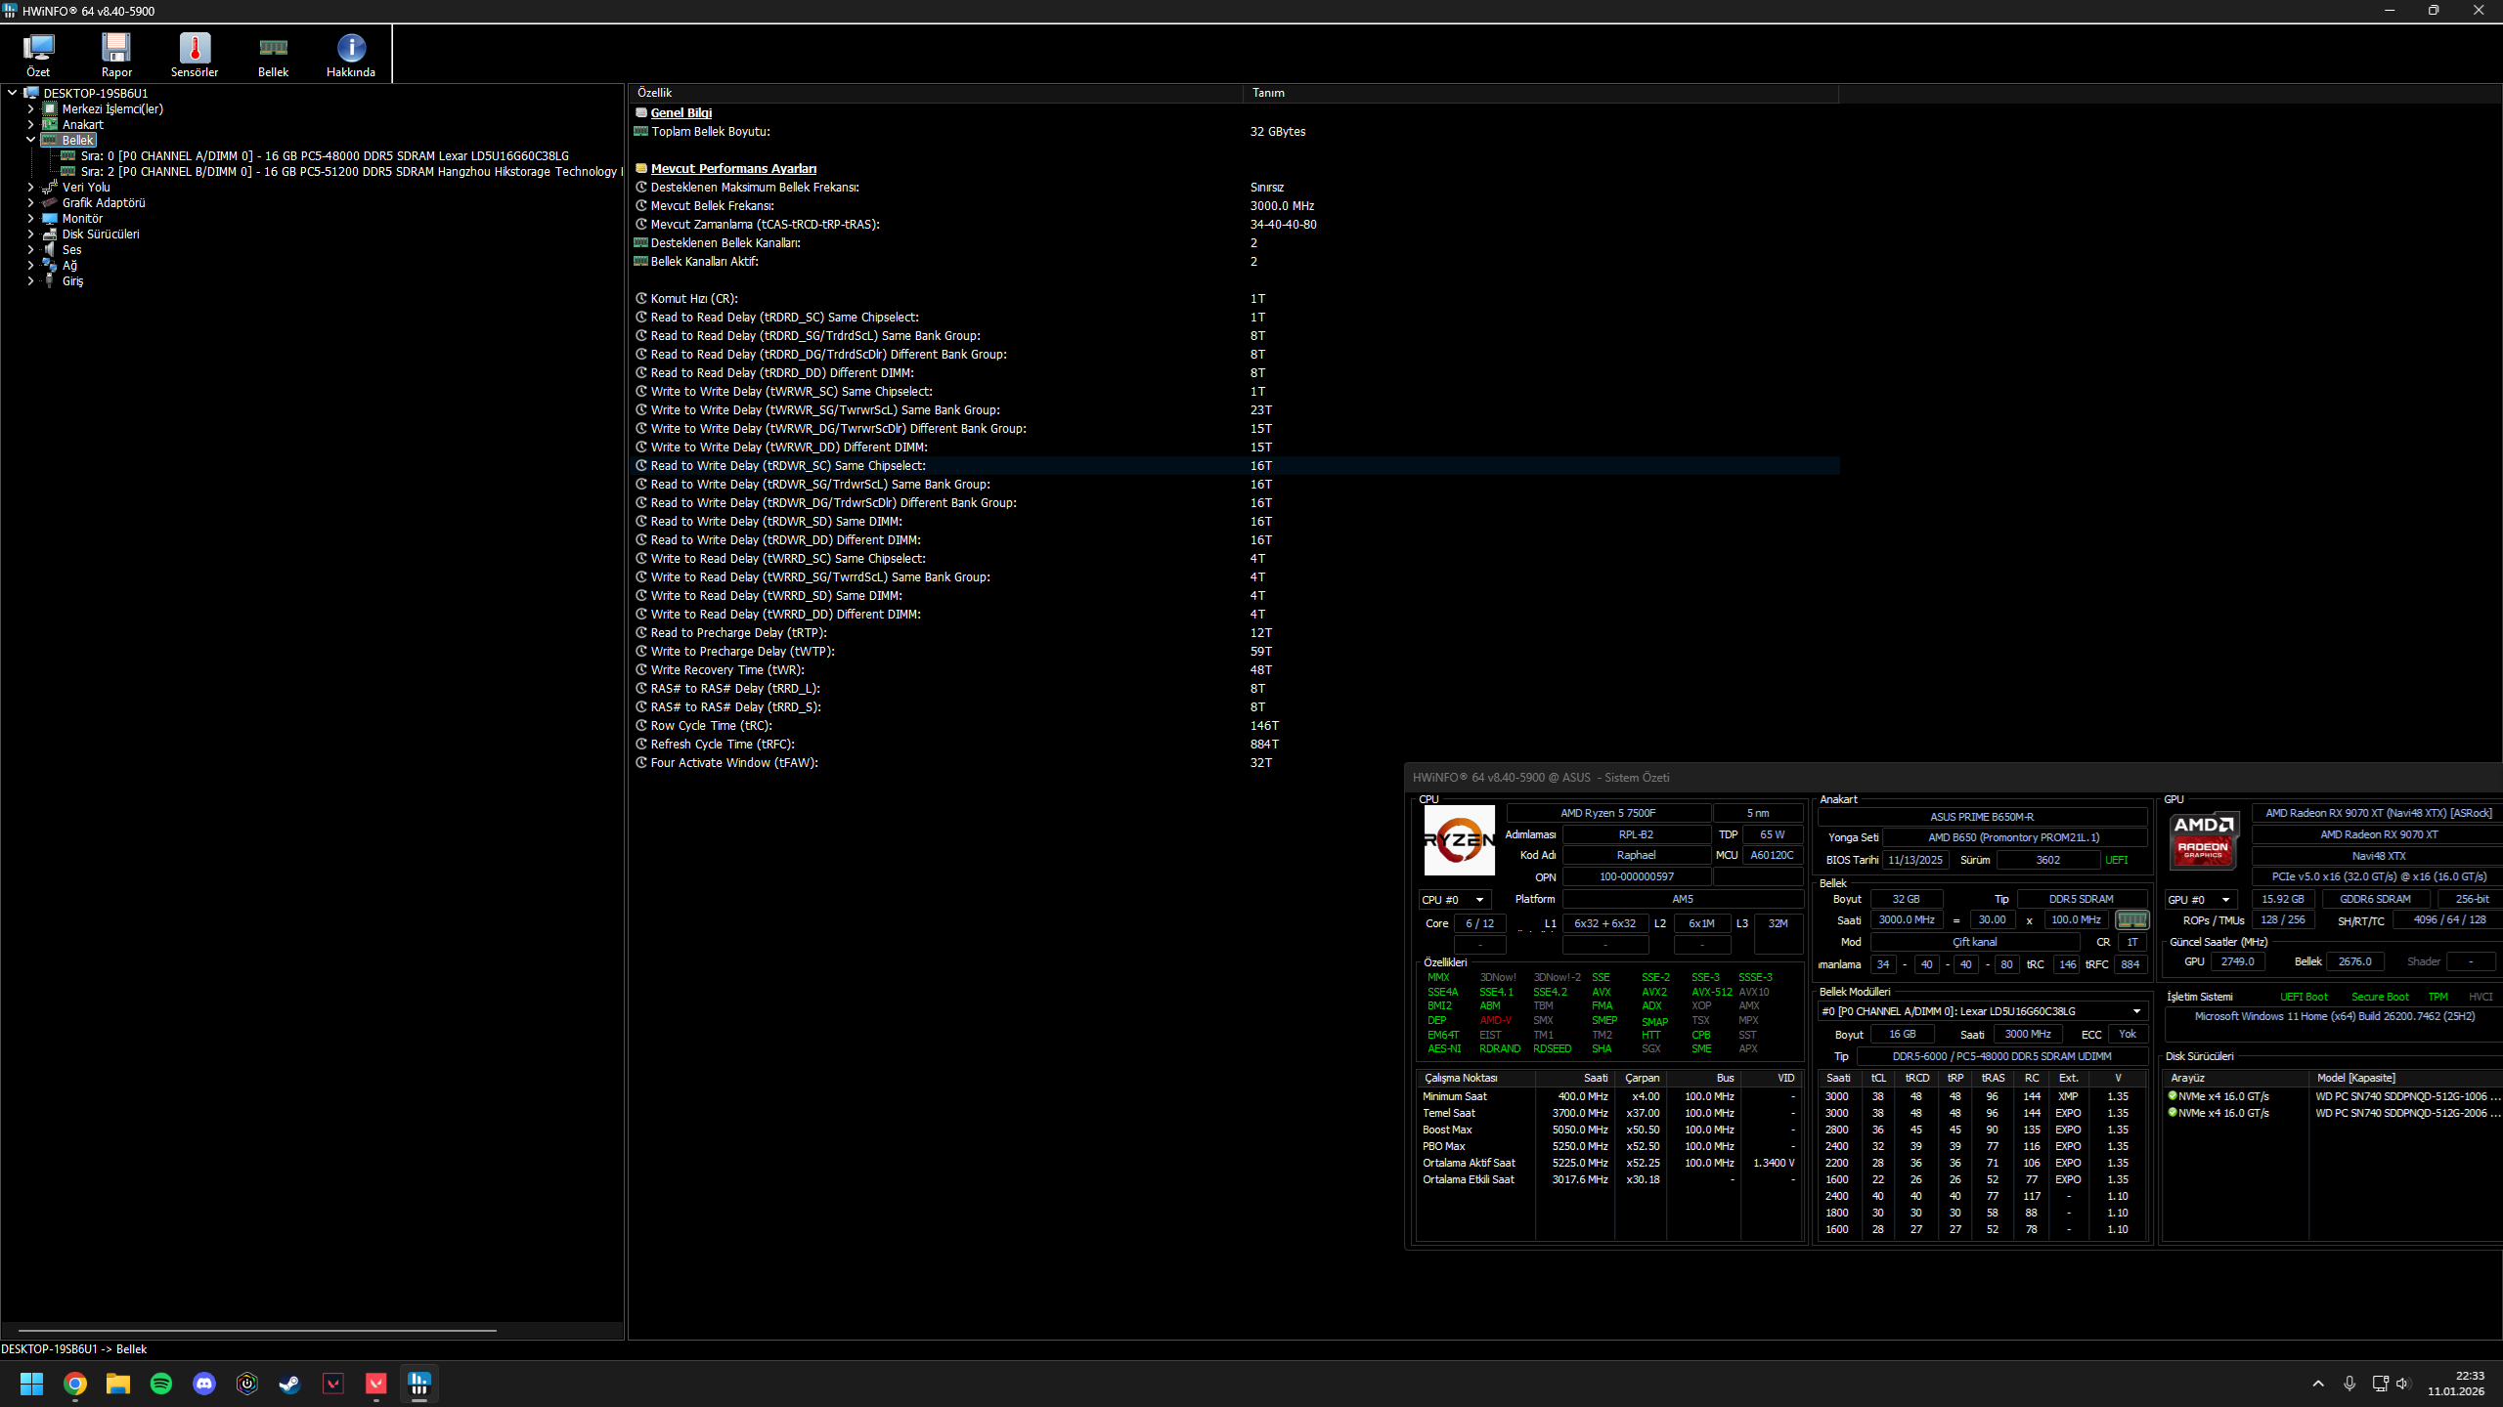Viewport: 2503px width, 1407px height.
Task: Select the Four Activate Window (tFAW) row
Action: 1234,762
